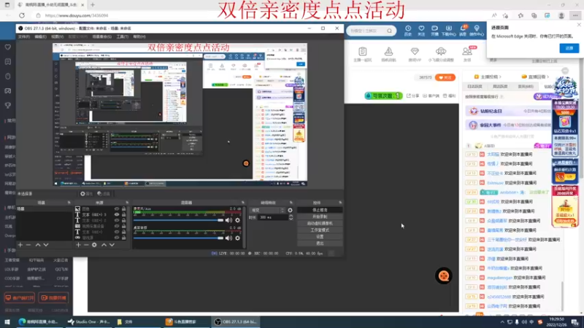Viewport: 584px width, 328px height.
Task: Open 麦克风/Aux audio settings gear
Action: click(237, 220)
